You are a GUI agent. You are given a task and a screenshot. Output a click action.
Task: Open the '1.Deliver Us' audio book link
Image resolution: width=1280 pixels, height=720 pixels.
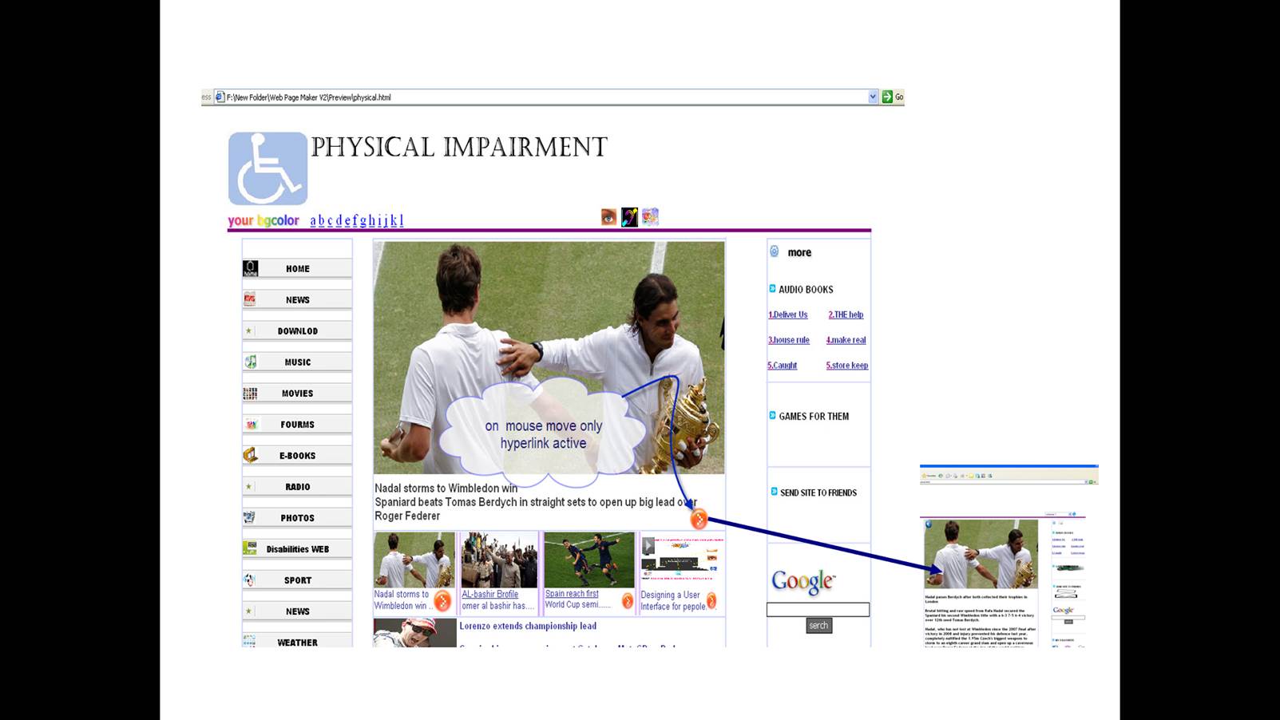click(x=788, y=315)
